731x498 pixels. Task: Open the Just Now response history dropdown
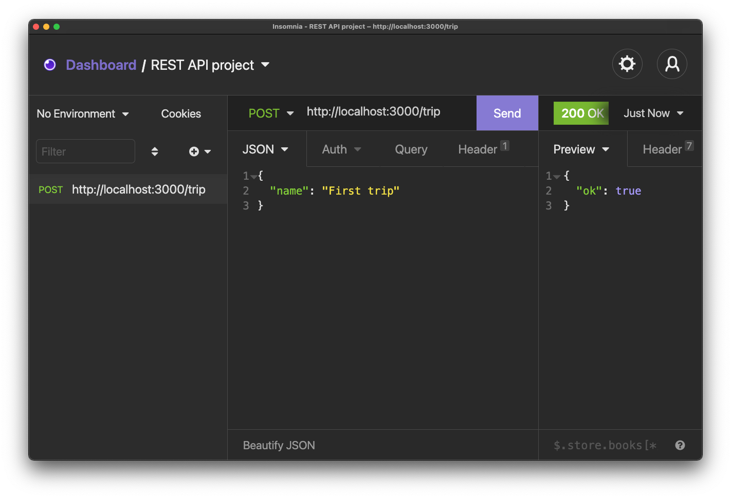point(653,113)
